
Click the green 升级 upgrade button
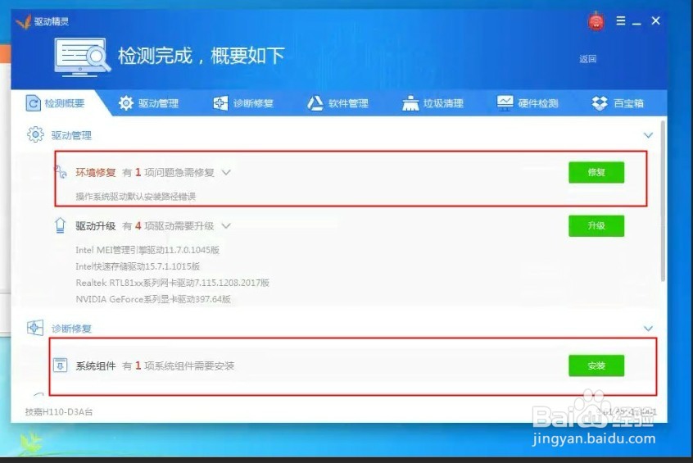(596, 226)
